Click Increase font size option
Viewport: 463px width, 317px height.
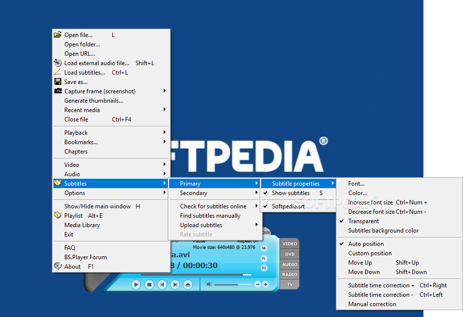click(x=400, y=202)
